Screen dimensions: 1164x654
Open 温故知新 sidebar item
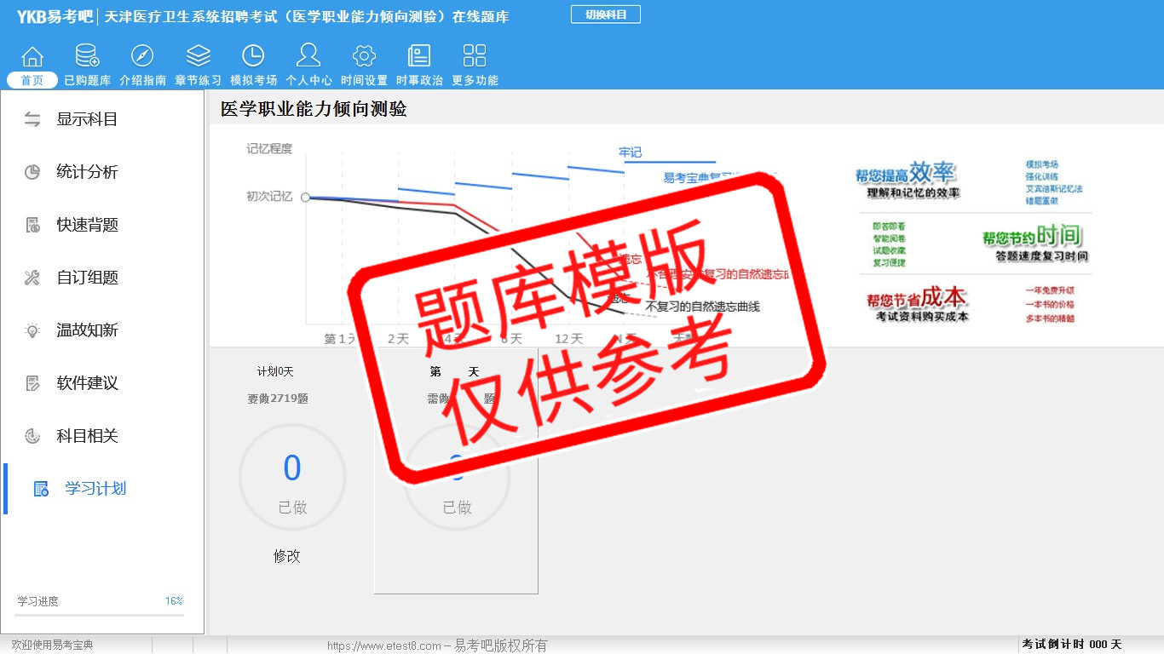87,330
